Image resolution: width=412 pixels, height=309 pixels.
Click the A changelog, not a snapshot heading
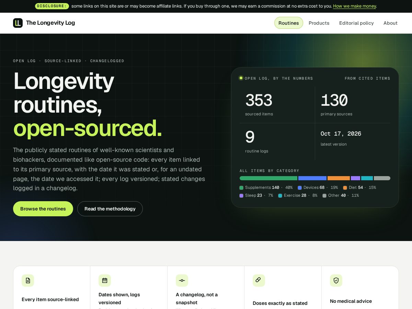(197, 298)
